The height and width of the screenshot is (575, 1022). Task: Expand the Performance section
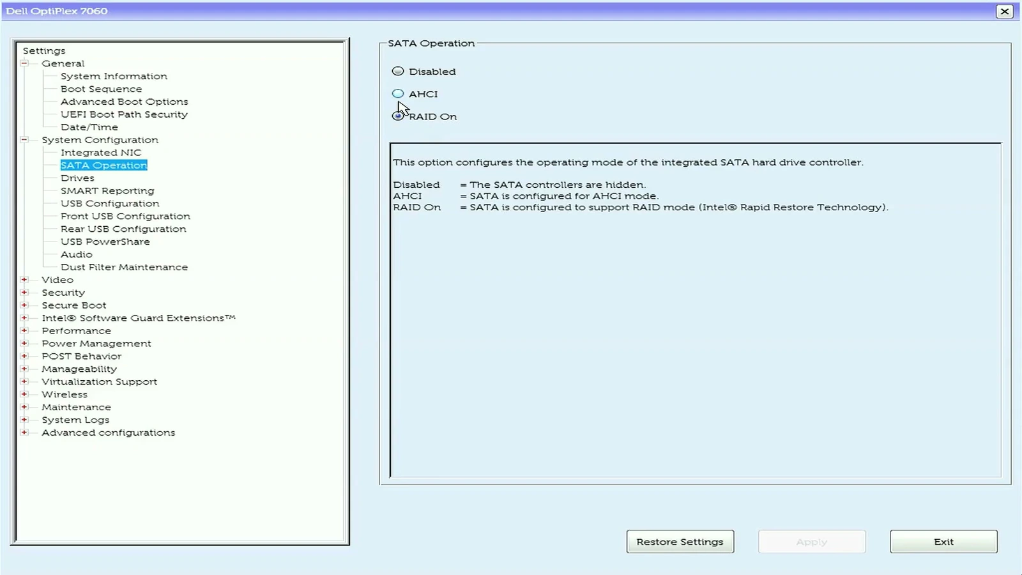pos(24,330)
